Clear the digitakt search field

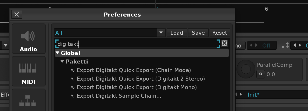pyautogui.click(x=225, y=43)
